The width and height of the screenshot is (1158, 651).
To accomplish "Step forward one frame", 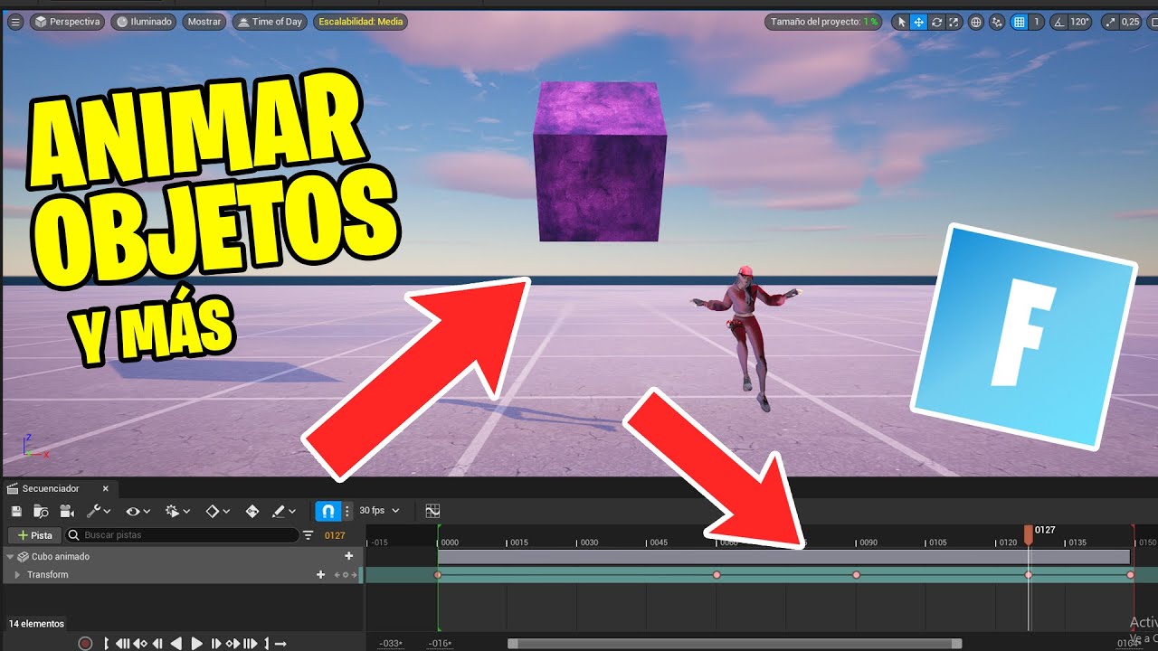I will (x=215, y=644).
